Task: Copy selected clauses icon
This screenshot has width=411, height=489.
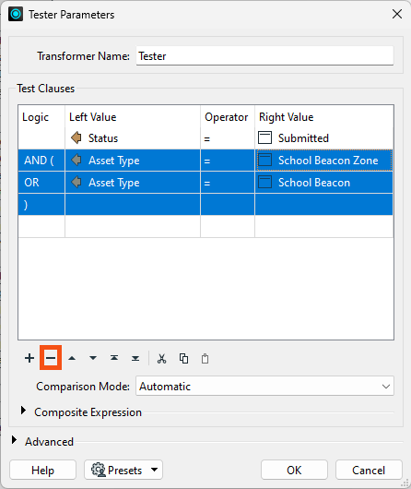Action: pos(183,358)
